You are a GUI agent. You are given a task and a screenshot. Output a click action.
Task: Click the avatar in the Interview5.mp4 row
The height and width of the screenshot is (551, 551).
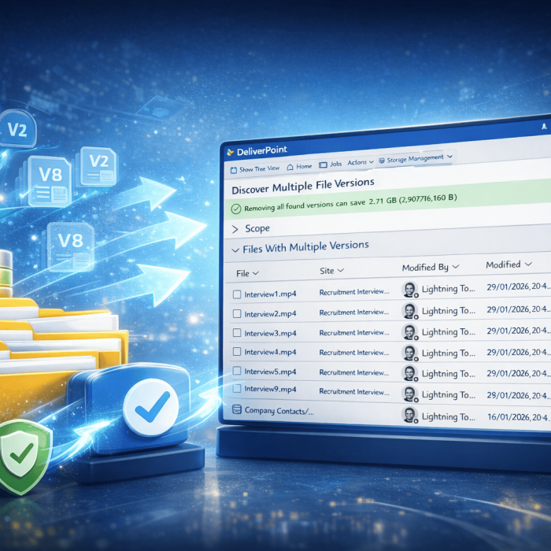point(410,374)
